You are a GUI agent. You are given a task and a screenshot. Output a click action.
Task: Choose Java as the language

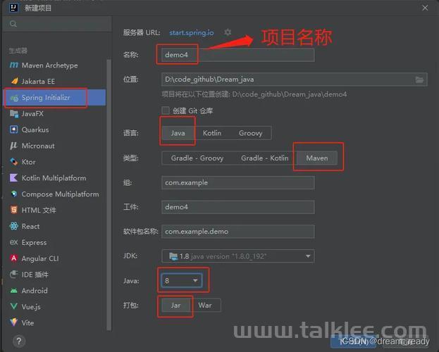(x=178, y=133)
